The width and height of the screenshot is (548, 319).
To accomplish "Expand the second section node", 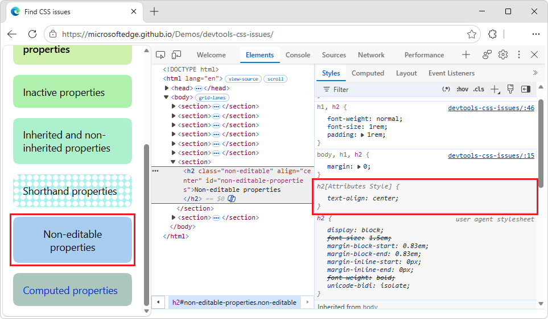I will 174,116.
